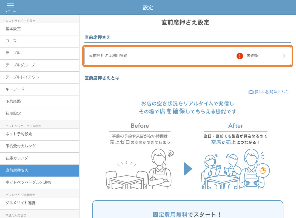Open テーブルレイアウト in the sidebar
Image resolution: width=296 pixels, height=218 pixels.
40,77
